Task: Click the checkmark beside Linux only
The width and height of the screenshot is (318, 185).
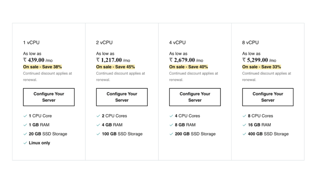Action: pyautogui.click(x=25, y=143)
